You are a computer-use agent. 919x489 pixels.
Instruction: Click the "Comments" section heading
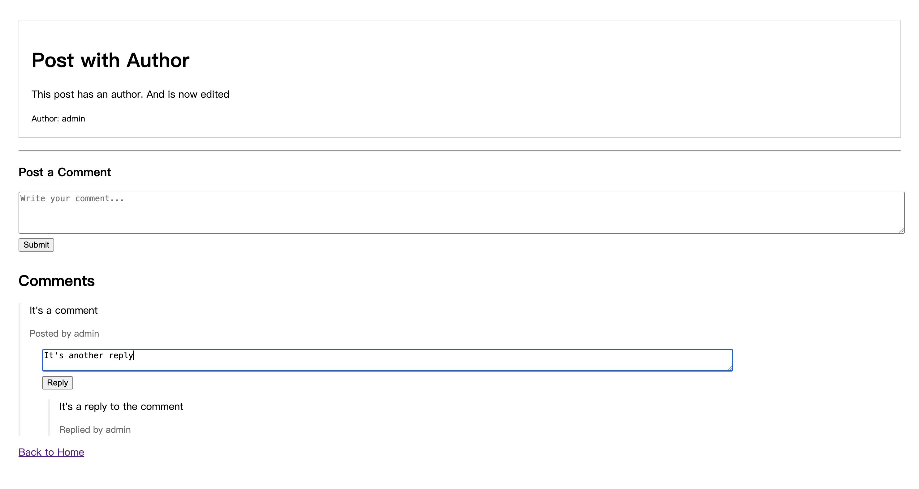56,281
